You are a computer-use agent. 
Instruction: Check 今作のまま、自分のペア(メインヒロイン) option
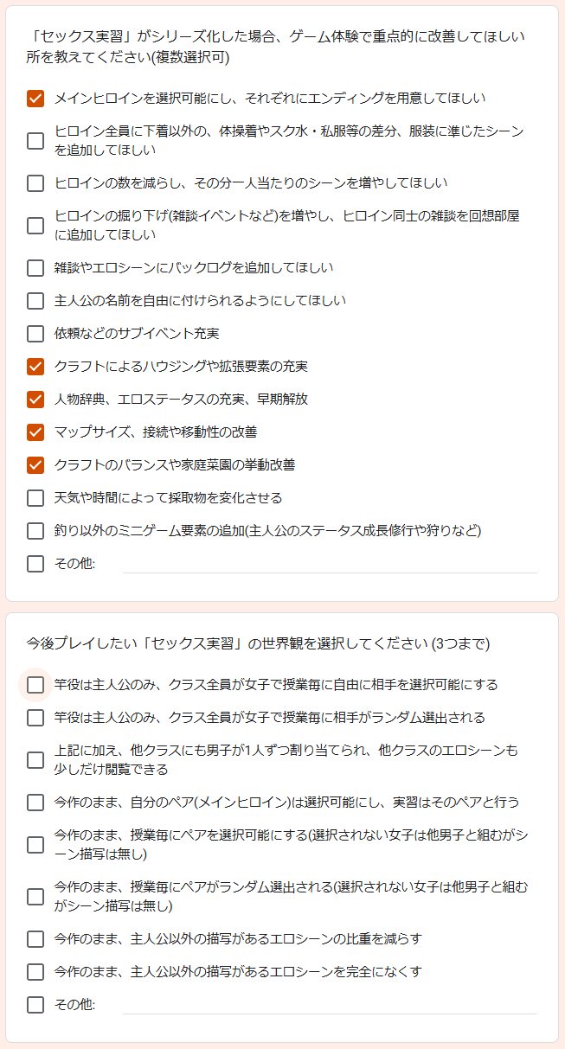coord(35,803)
